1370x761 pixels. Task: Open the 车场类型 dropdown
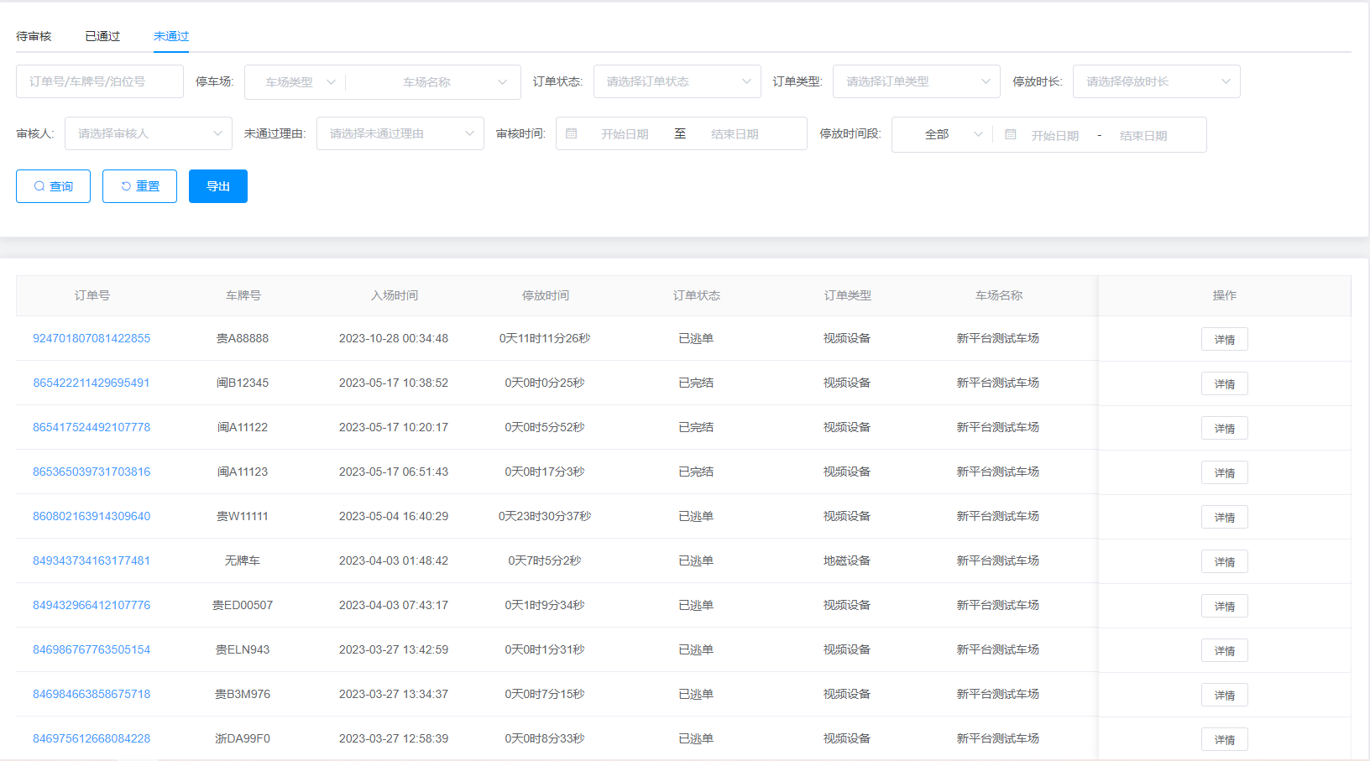(299, 82)
